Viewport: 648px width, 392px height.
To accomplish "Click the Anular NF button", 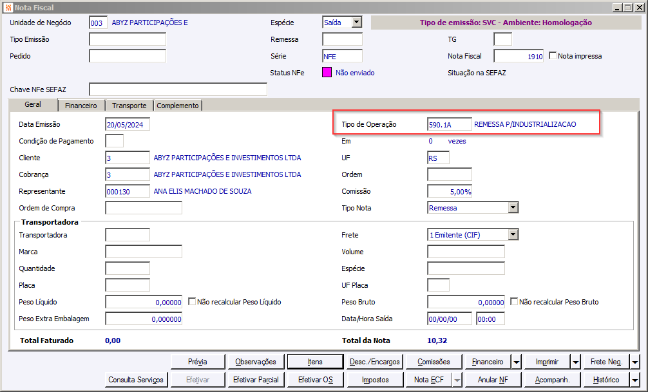I will (493, 380).
